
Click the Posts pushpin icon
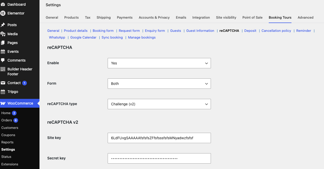click(3, 25)
